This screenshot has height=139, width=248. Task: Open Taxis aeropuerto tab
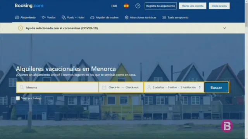click(x=176, y=17)
